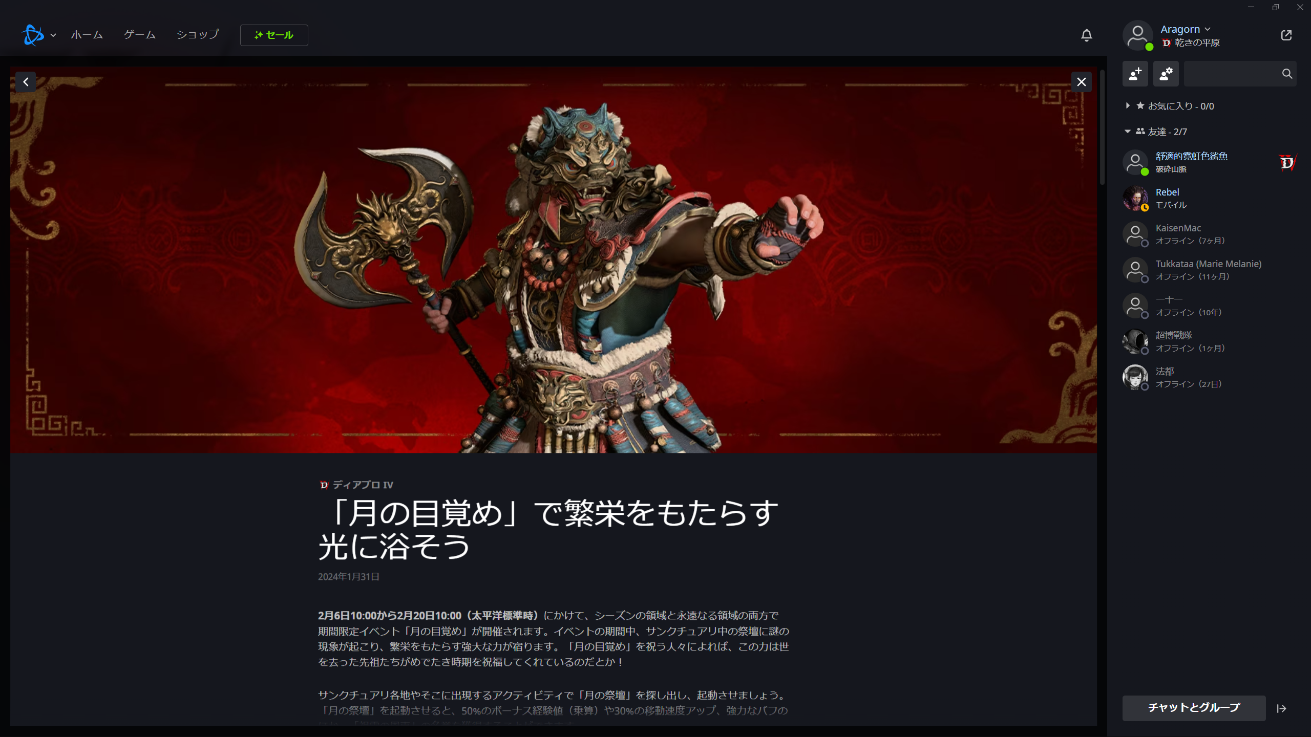Click the green セール sale button
The width and height of the screenshot is (1311, 737).
point(274,35)
